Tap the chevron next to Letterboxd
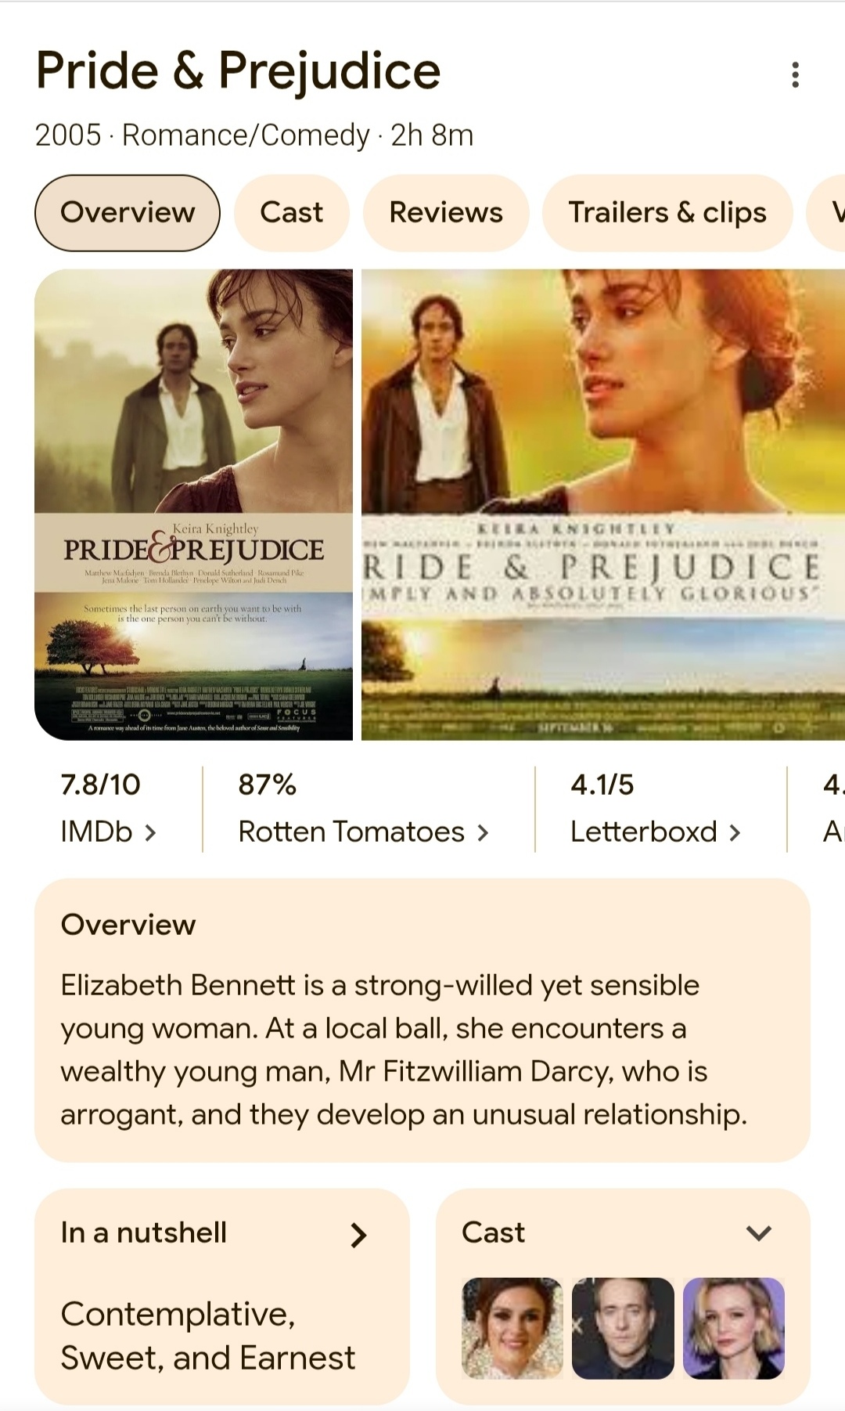The height and width of the screenshot is (1411, 845). click(x=735, y=832)
